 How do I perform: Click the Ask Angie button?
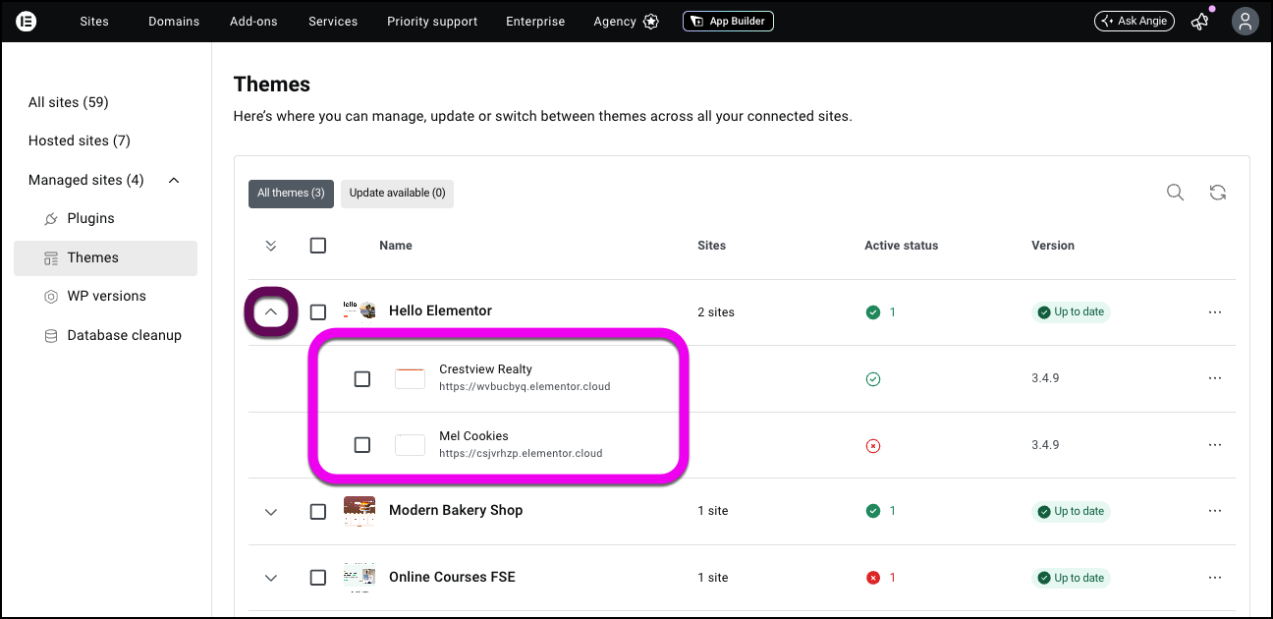[x=1135, y=21]
